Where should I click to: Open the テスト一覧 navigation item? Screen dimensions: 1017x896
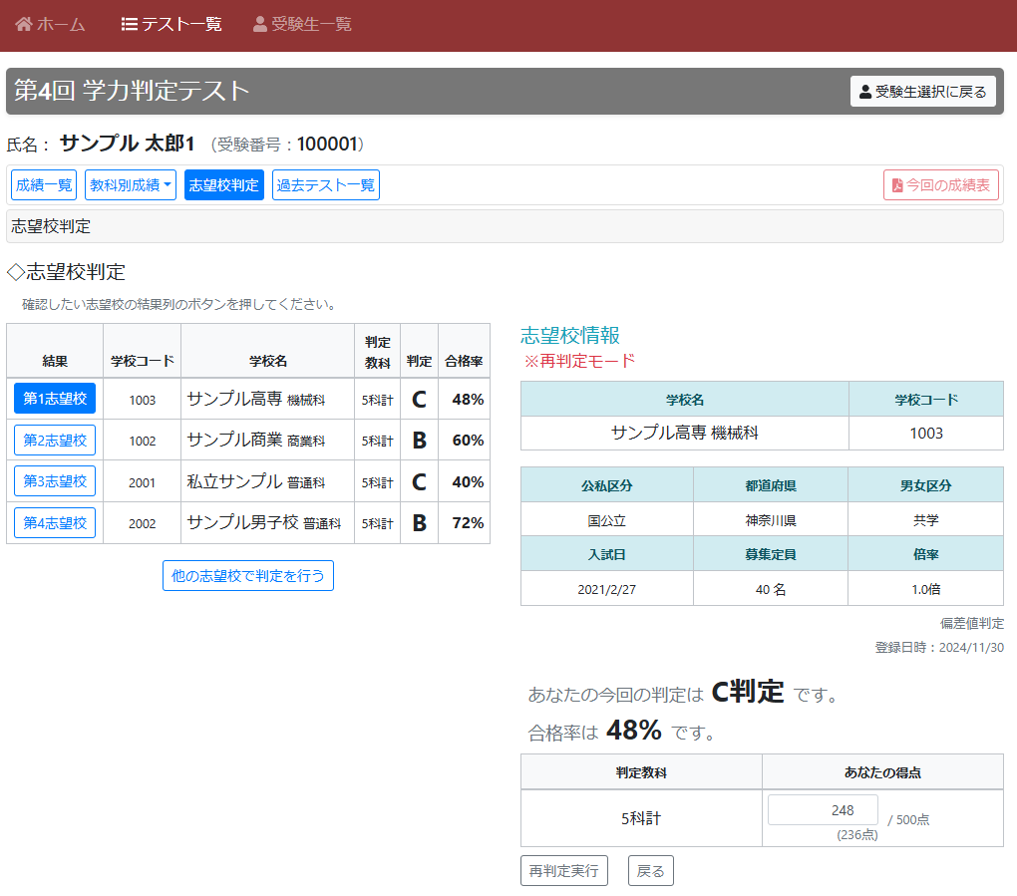[x=171, y=24]
